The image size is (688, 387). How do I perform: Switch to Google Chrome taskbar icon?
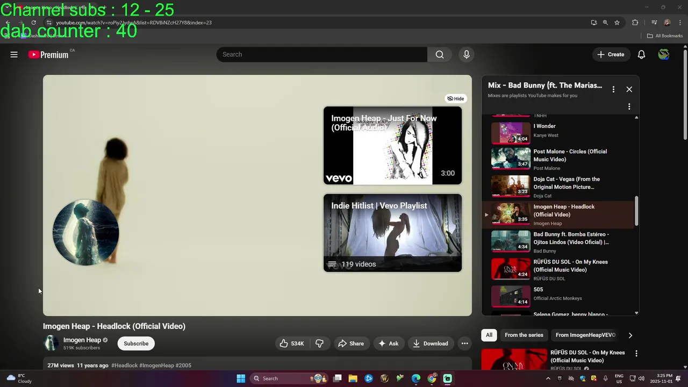coord(432,378)
